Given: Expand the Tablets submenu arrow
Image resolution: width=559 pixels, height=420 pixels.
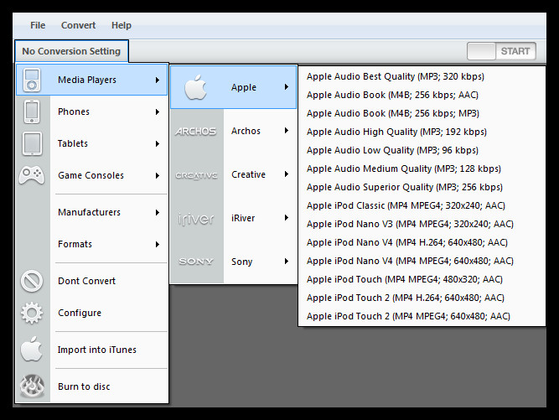Looking at the screenshot, I should click(158, 143).
